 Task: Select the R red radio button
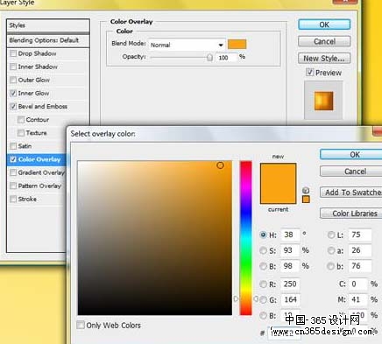point(263,284)
